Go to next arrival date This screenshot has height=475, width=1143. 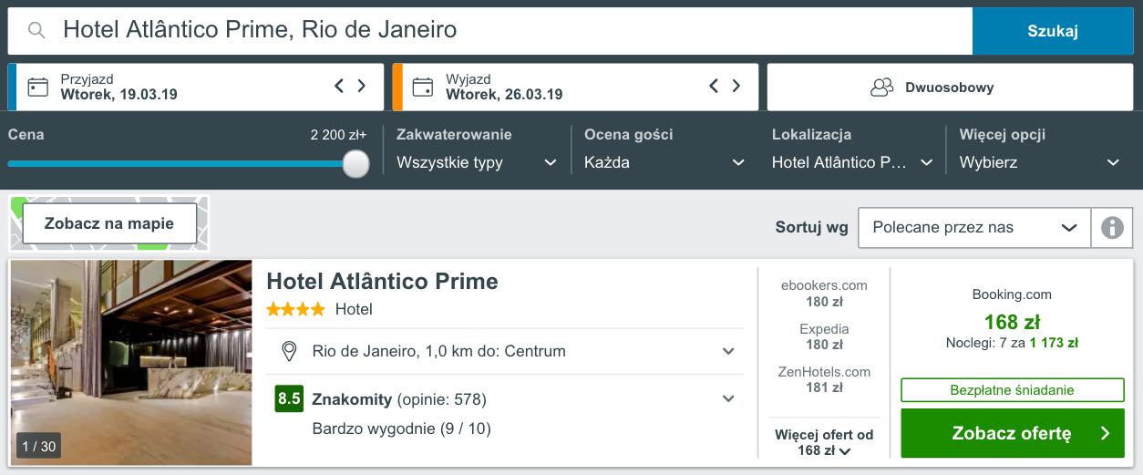362,87
